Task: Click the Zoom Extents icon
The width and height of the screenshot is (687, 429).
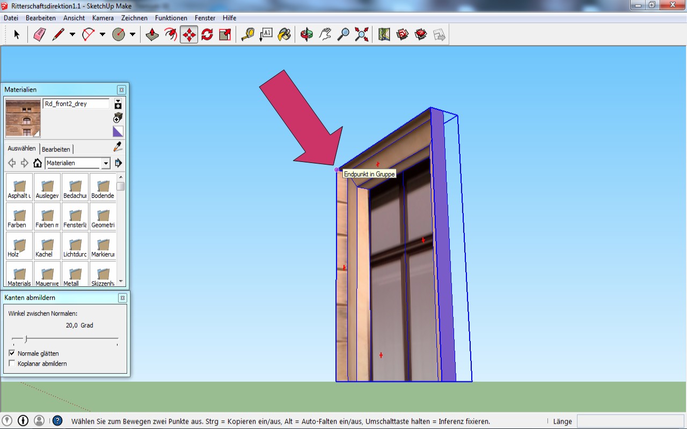Action: coord(362,35)
